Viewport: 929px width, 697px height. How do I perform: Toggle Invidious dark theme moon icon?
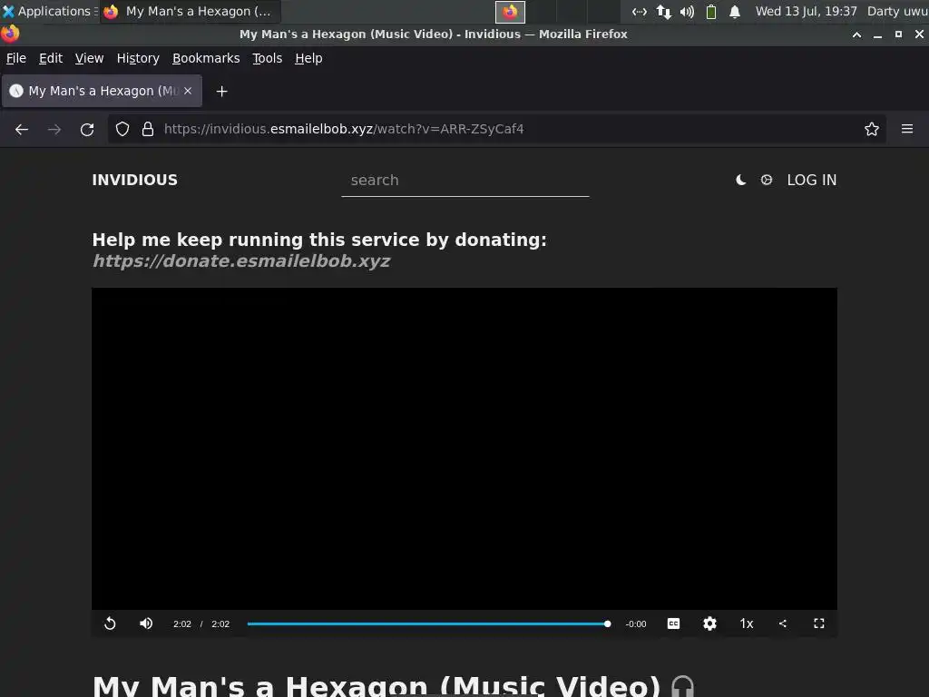740,181
